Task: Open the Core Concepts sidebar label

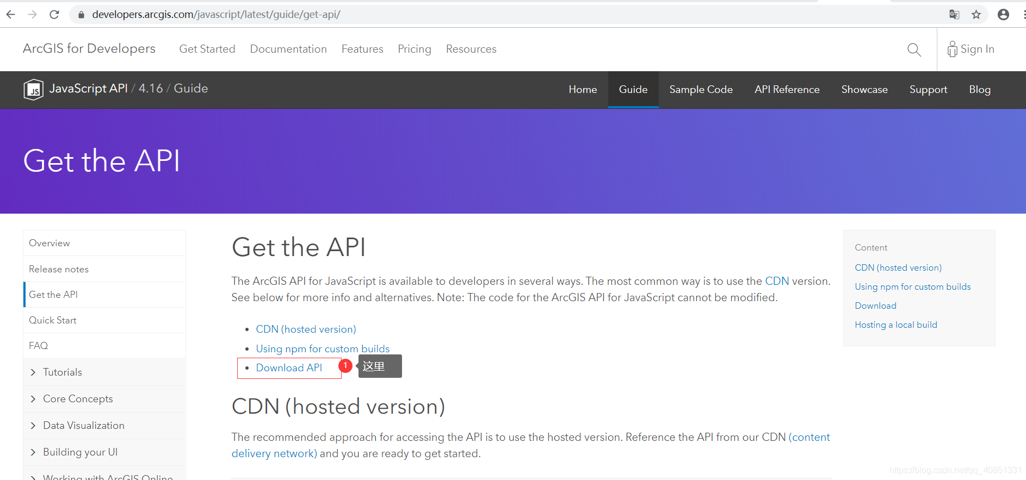Action: 78,399
